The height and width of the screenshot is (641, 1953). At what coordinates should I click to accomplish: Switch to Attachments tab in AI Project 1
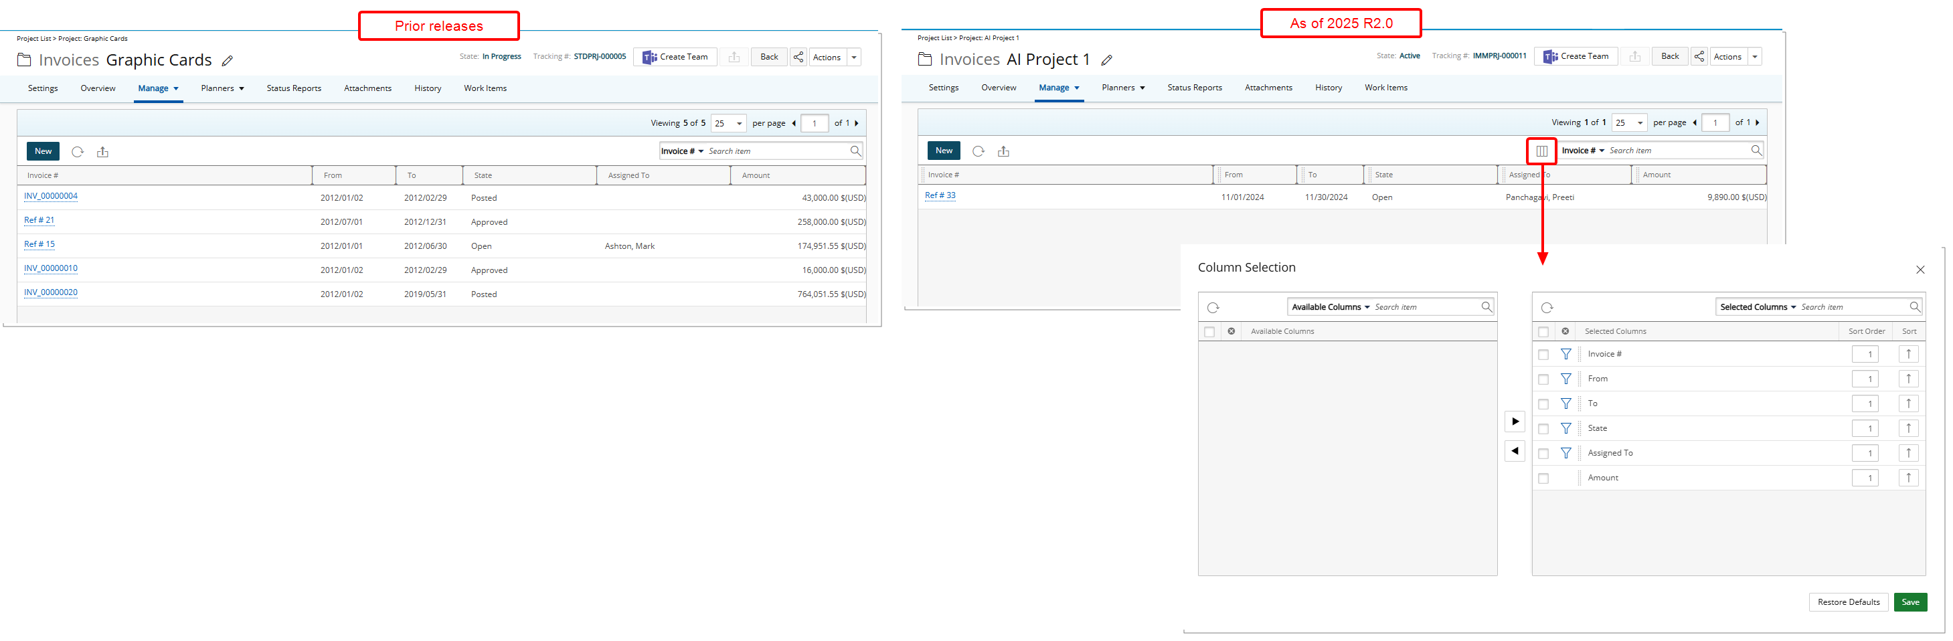click(1268, 88)
